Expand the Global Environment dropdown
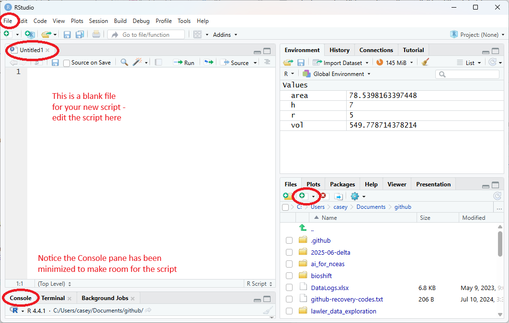This screenshot has width=509, height=323. (338, 74)
